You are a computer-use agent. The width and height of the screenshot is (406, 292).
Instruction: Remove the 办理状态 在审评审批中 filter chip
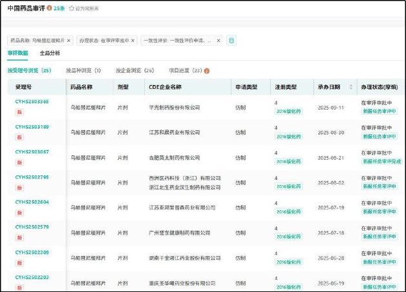[x=133, y=41]
